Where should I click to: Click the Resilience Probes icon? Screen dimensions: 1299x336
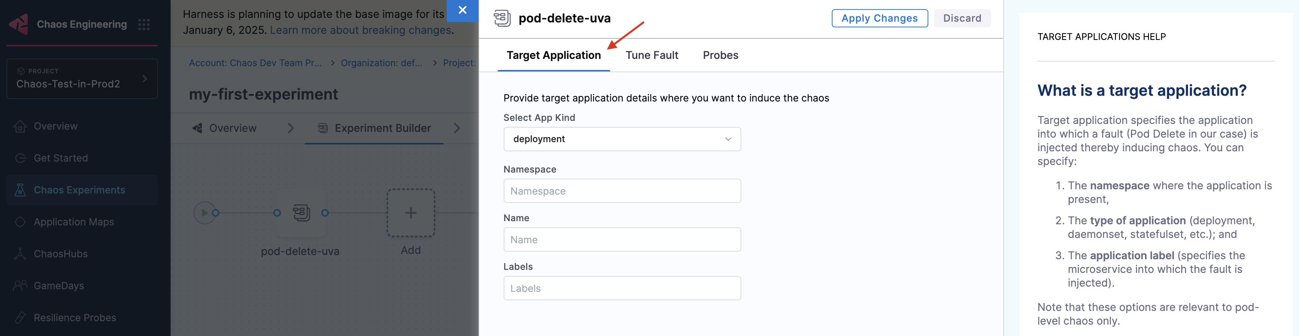point(20,317)
